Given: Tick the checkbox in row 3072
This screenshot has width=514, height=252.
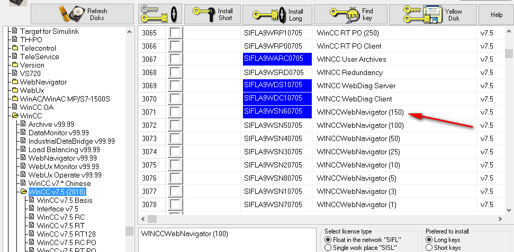Looking at the screenshot, I should [175, 125].
